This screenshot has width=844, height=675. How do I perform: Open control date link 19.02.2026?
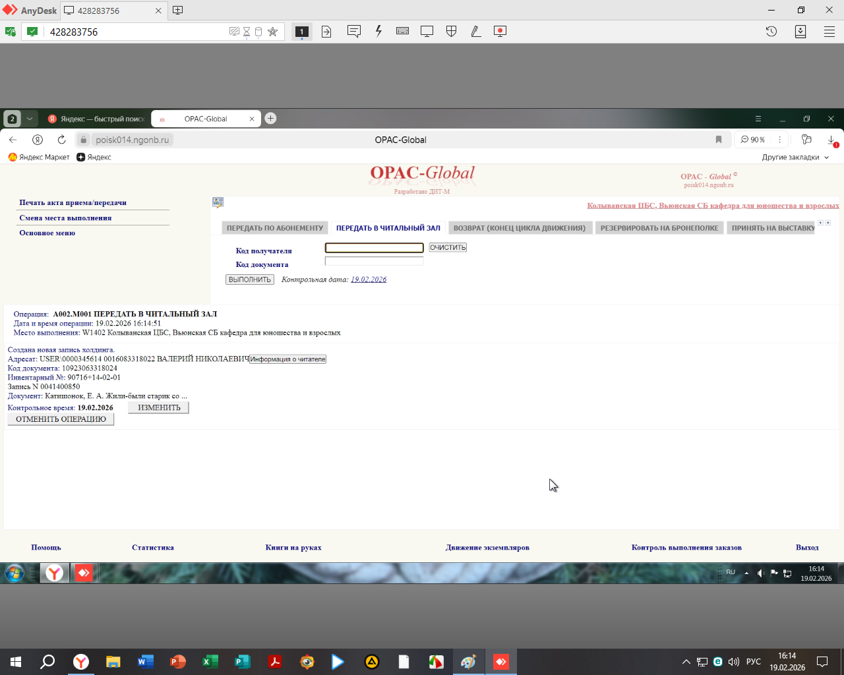point(369,279)
